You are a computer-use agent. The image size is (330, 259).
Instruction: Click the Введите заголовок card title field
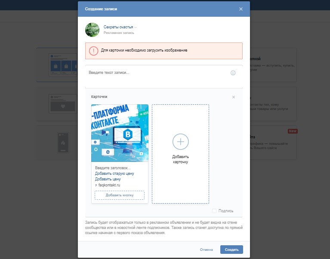pos(113,168)
